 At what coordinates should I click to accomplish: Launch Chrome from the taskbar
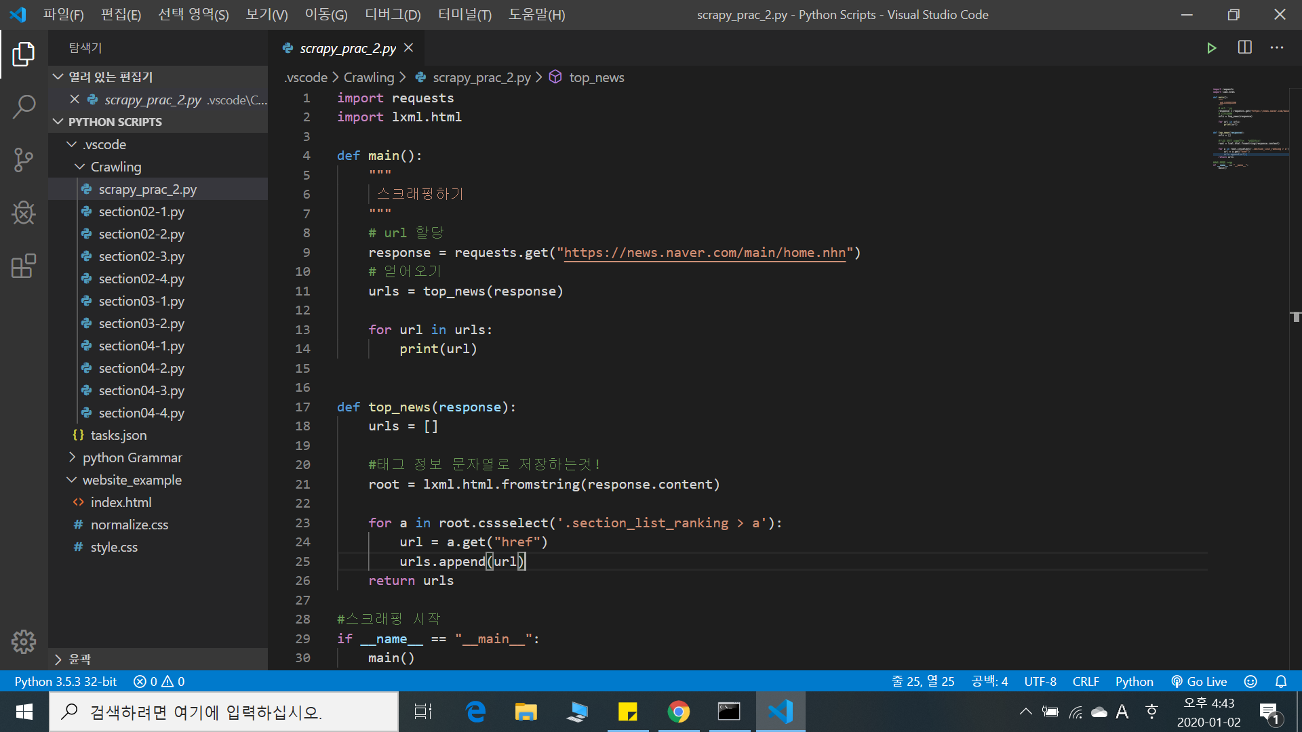coord(679,712)
